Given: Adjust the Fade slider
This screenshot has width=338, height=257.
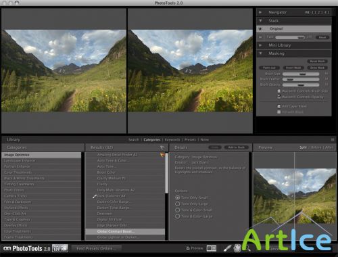Looking at the screenshot, I should tap(290, 37).
